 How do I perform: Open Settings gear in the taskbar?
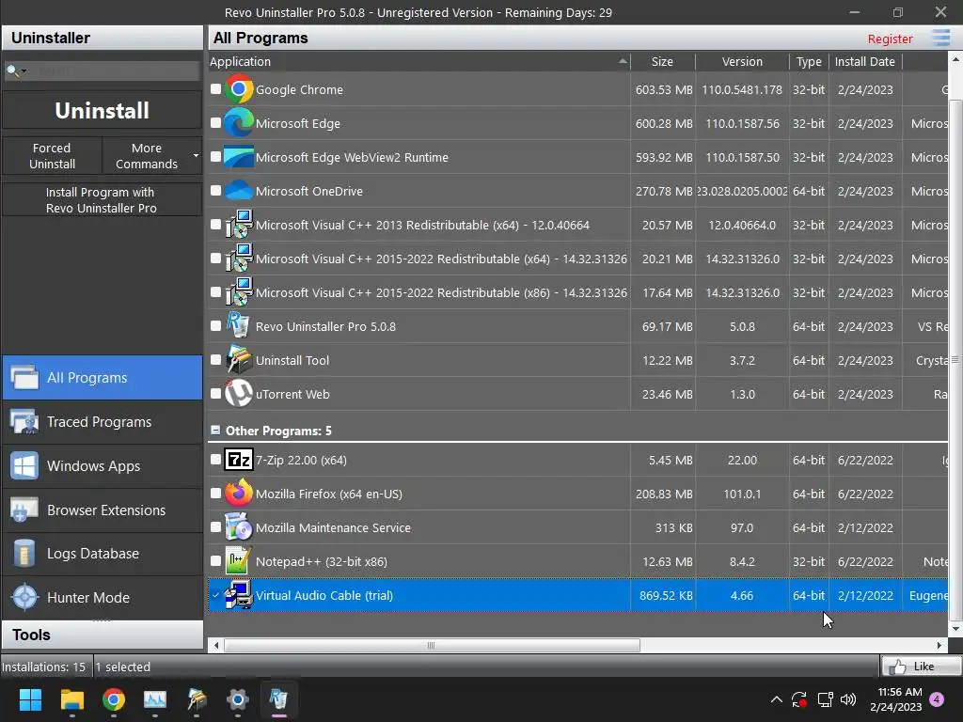(238, 699)
